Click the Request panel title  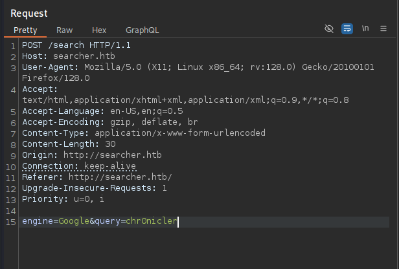[x=29, y=14]
